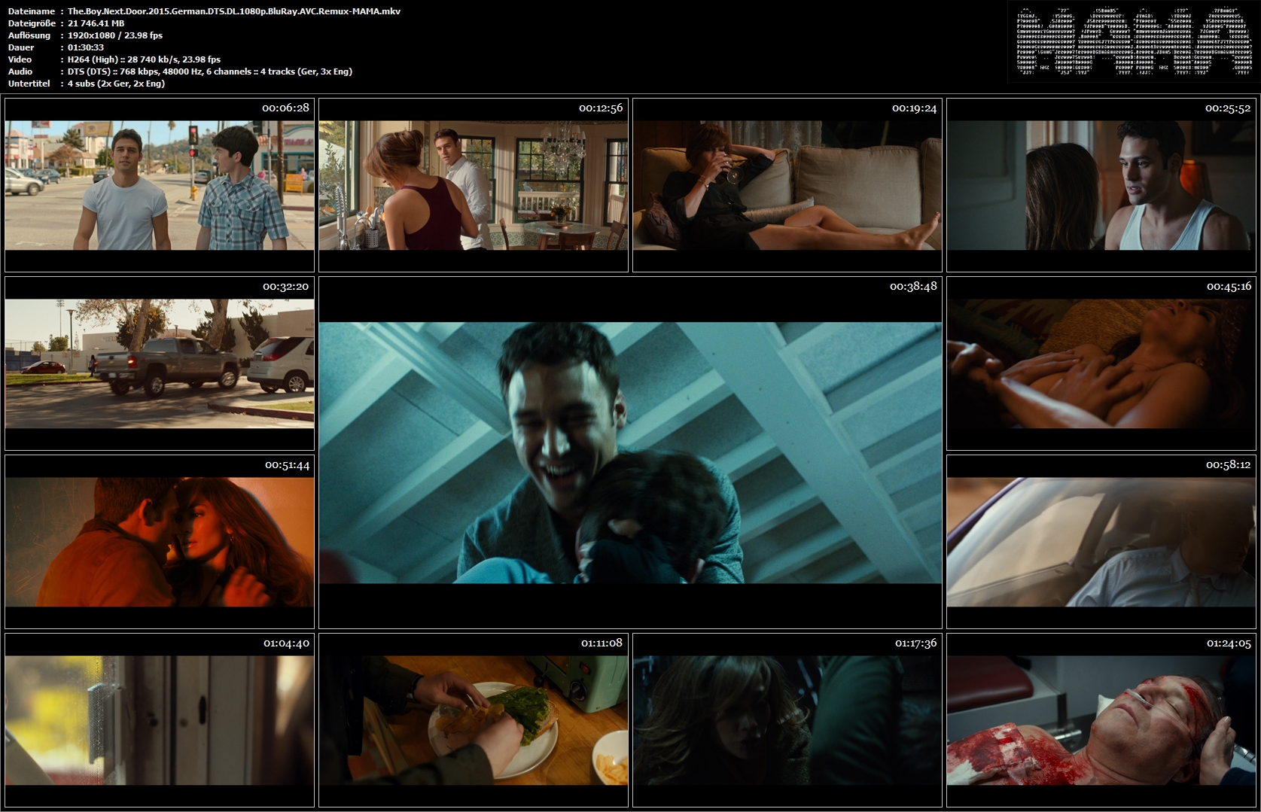The width and height of the screenshot is (1261, 812).
Task: Select the orange-lit thumbnail at 00:51:44
Action: (160, 542)
